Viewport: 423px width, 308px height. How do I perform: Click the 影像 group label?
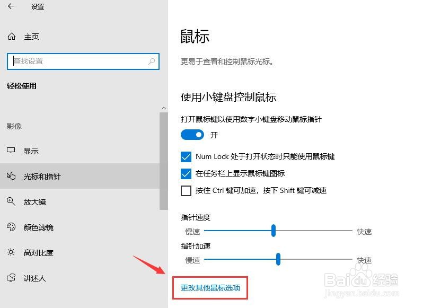pyautogui.click(x=14, y=126)
